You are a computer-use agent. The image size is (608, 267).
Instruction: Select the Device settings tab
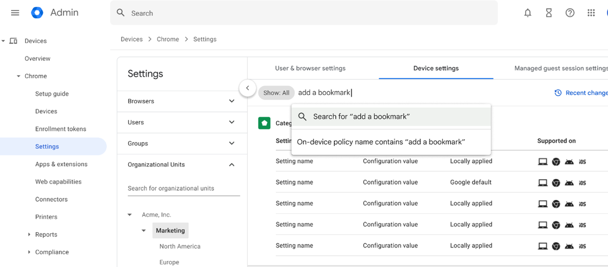pos(436,69)
